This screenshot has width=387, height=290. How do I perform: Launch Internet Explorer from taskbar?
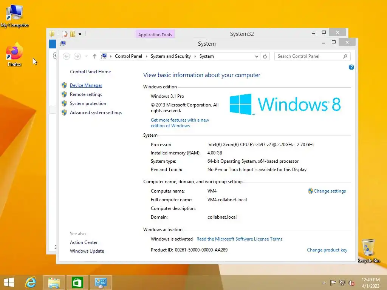[x=31, y=282]
